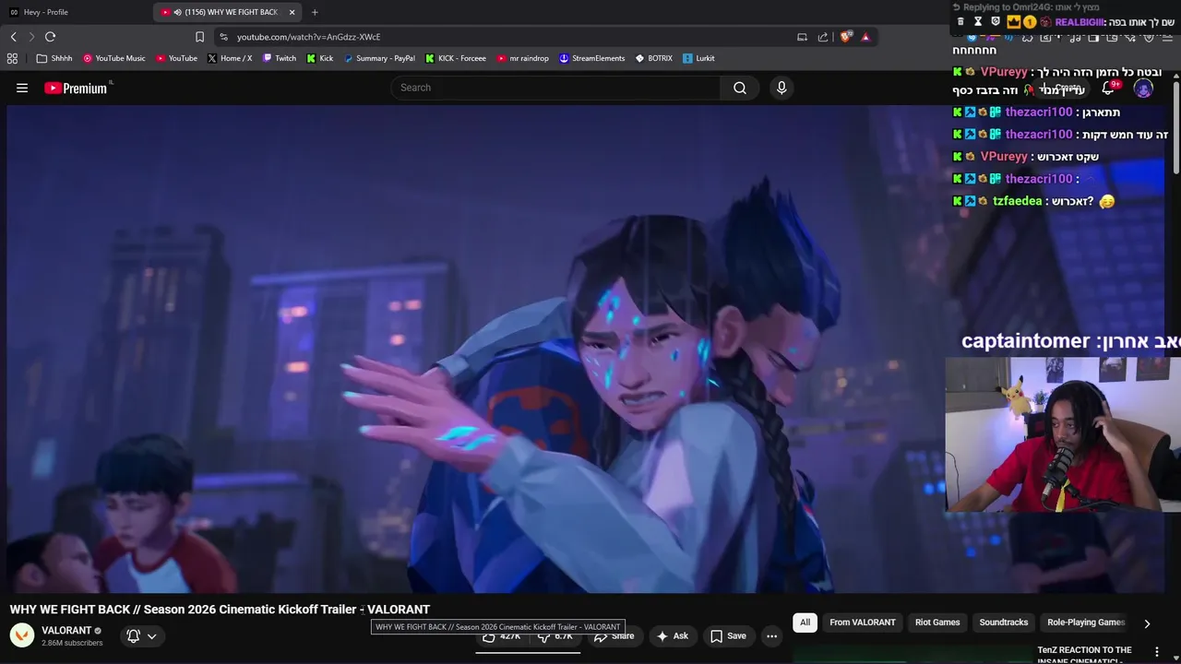
Task: Select the All filter chip
Action: click(805, 622)
